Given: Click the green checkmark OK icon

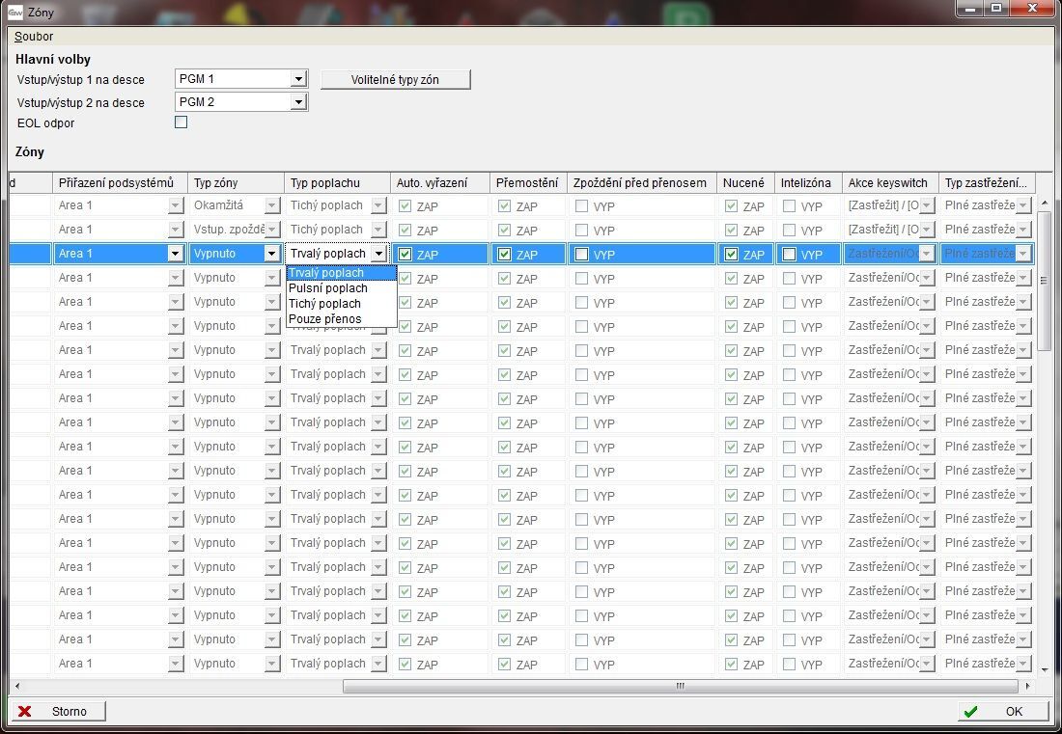Looking at the screenshot, I should point(970,711).
